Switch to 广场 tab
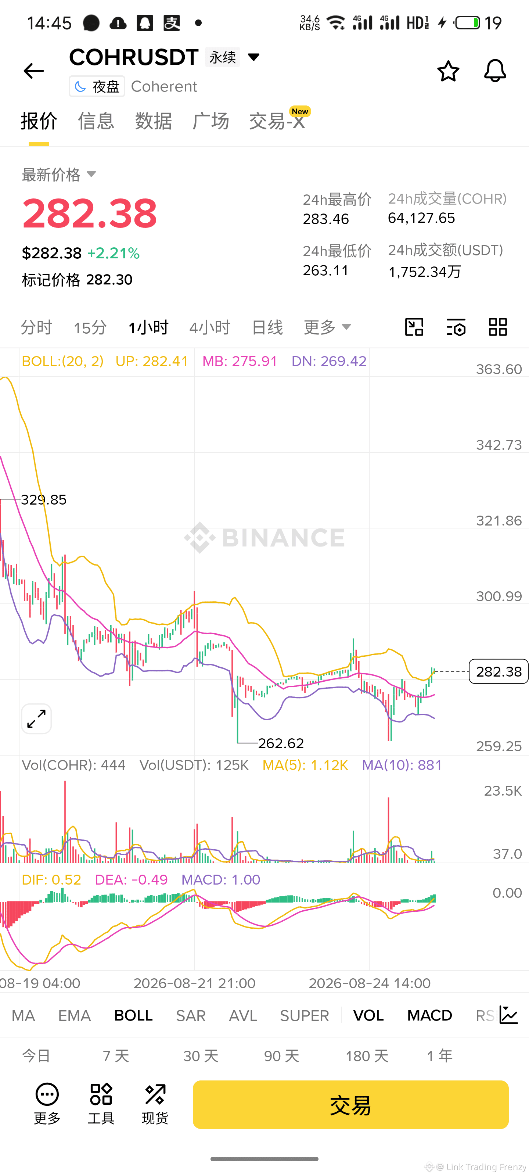529x1176 pixels. [x=210, y=121]
